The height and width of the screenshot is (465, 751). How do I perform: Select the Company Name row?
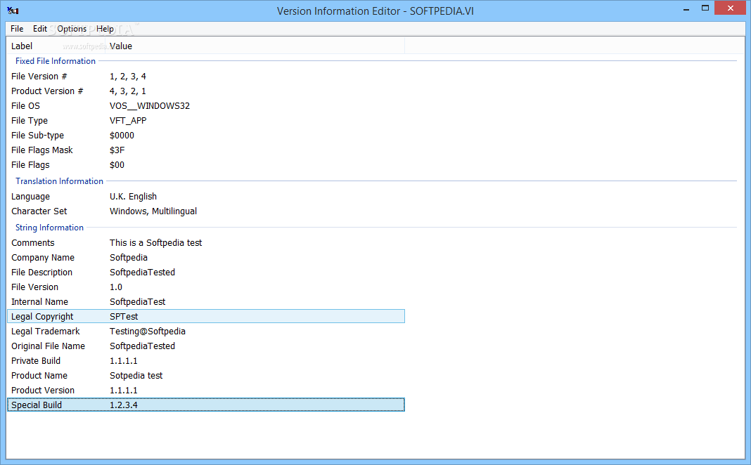pyautogui.click(x=206, y=258)
